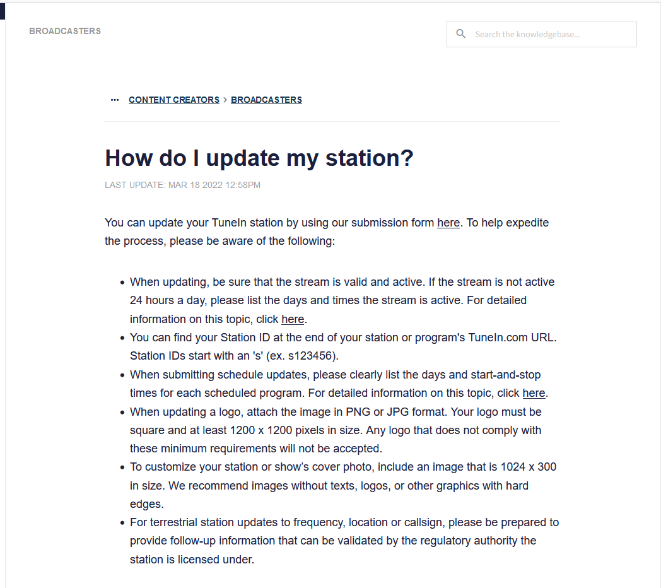This screenshot has width=661, height=588.
Task: Click the 'How do I update my station?' heading
Action: [259, 158]
